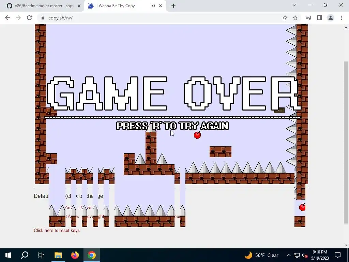The image size is (349, 262).
Task: Bookmark this page with the star
Action: click(x=295, y=18)
